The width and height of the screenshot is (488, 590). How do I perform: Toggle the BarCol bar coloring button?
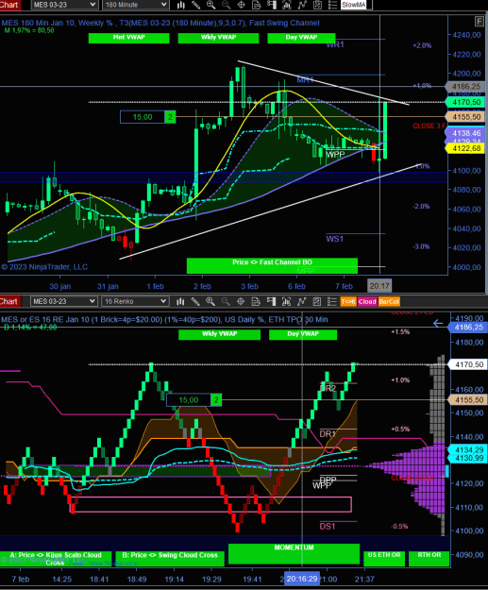389,301
